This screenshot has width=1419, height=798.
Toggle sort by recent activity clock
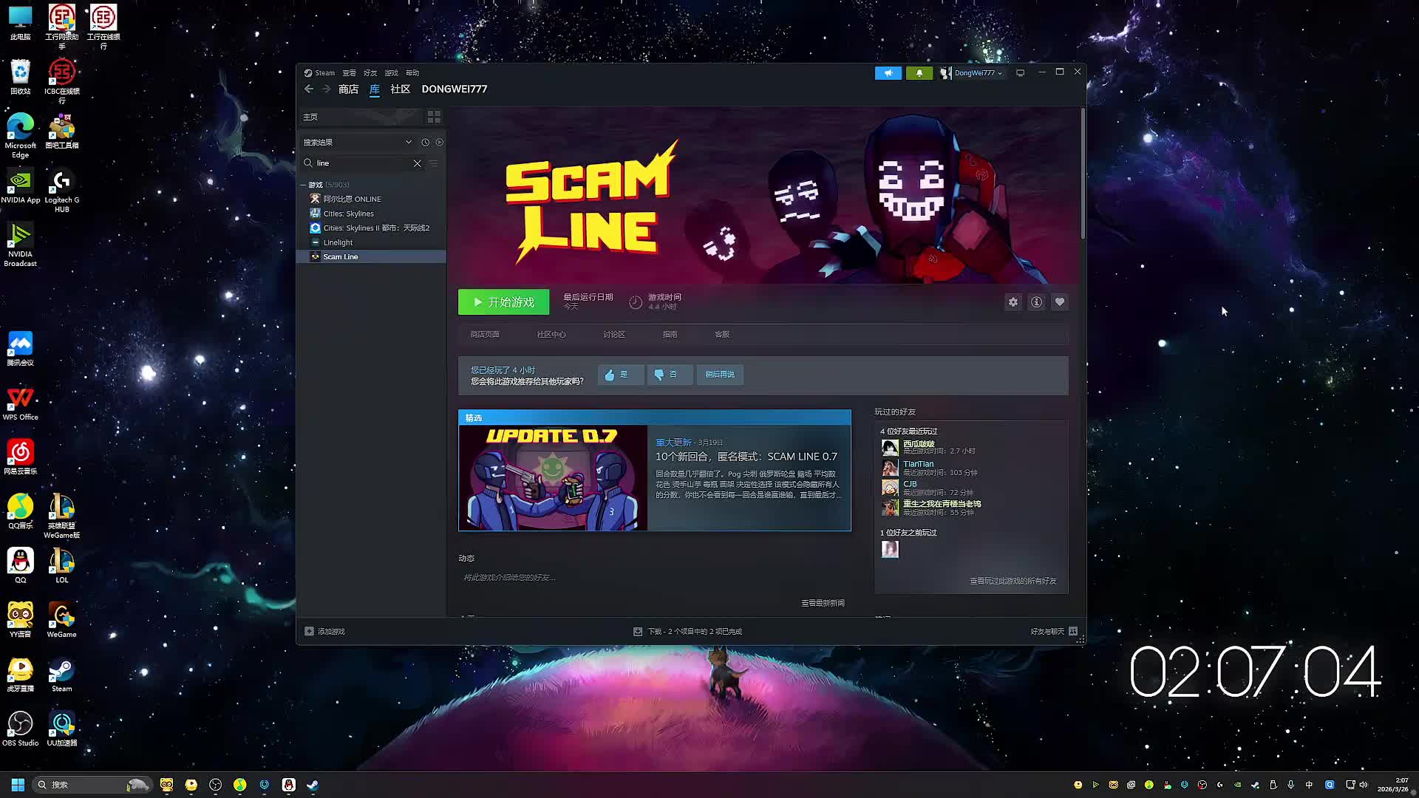(x=425, y=142)
